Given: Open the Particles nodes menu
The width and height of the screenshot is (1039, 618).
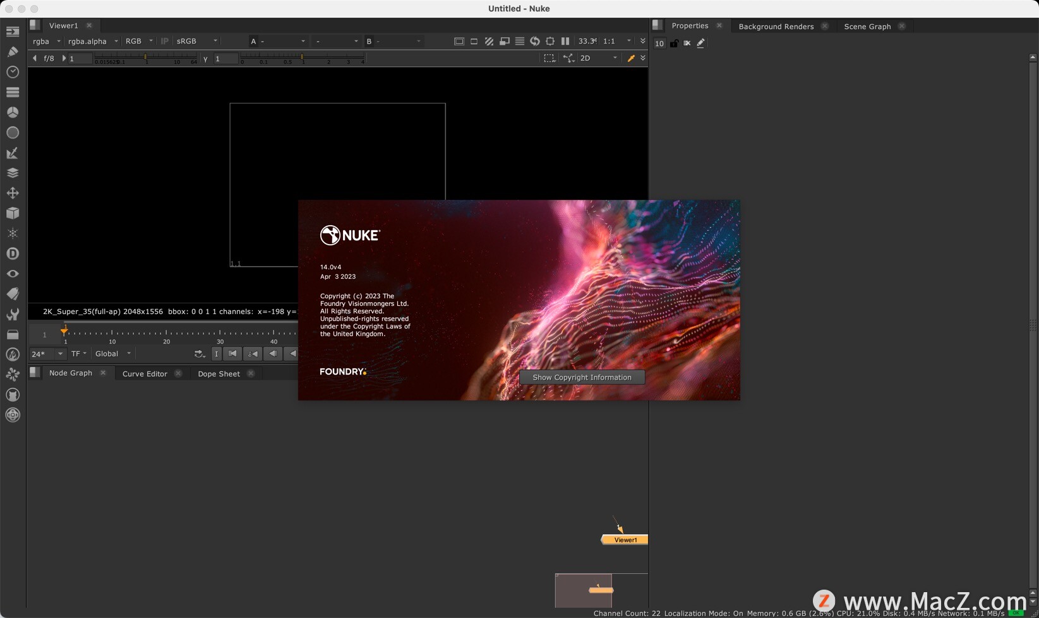Looking at the screenshot, I should pos(13,233).
